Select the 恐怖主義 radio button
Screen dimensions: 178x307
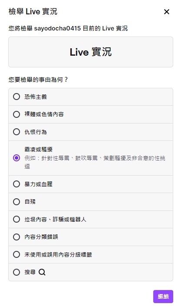[x=16, y=97]
